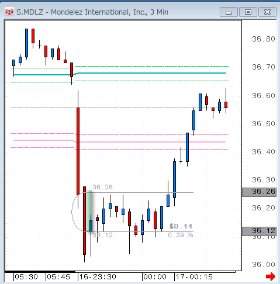
Task: Click the window title 'S.MDLZ - Mondelez International, Inc., 3 Min'
Action: coord(92,12)
